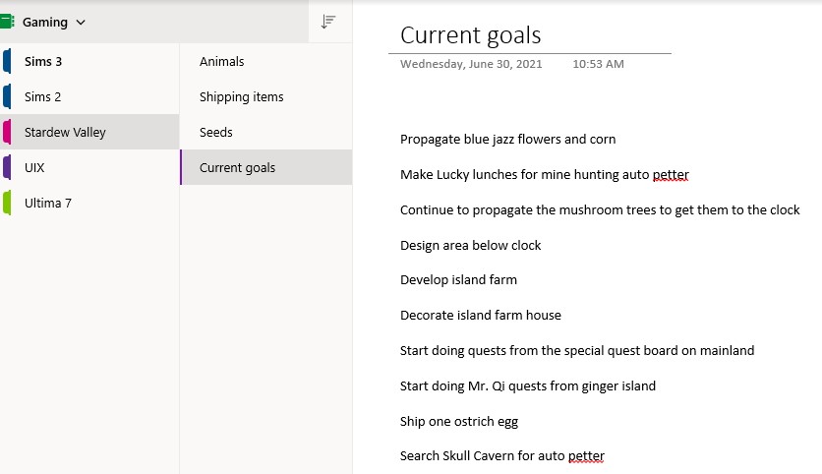822x474 pixels.
Task: Click the sort pages icon
Action: [328, 22]
